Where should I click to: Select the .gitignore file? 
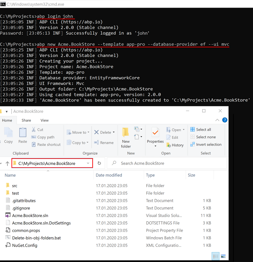pyautogui.click(x=21, y=208)
